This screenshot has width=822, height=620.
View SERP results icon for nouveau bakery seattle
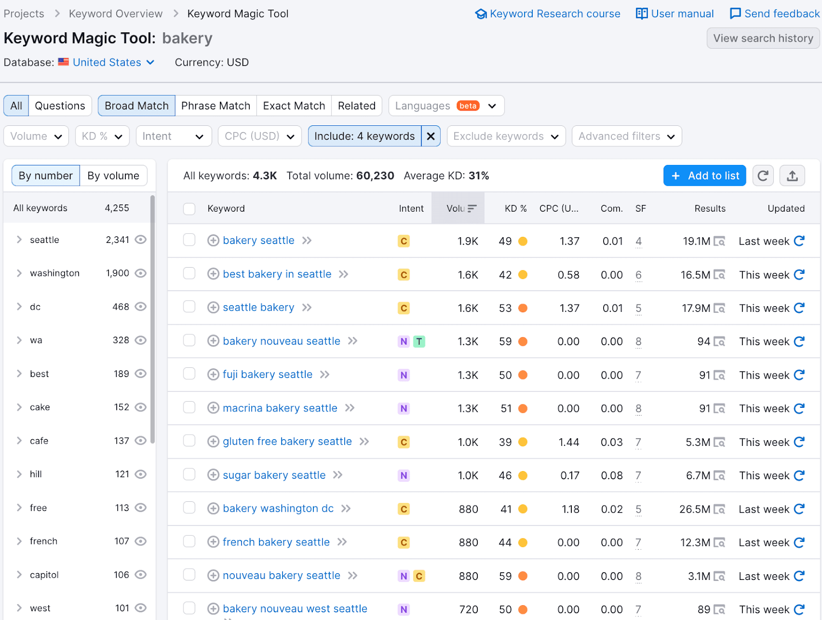(x=719, y=576)
